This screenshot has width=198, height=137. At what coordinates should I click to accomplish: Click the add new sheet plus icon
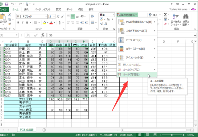pyautogui.click(x=44, y=130)
